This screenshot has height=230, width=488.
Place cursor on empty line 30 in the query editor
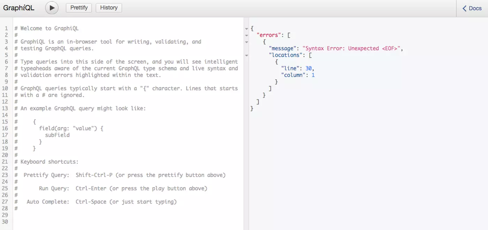tap(128, 222)
